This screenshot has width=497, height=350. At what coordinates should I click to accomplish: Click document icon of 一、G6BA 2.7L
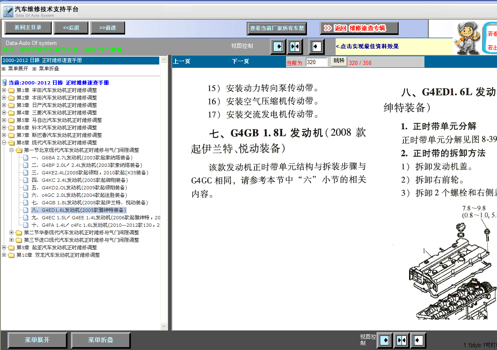[26, 158]
